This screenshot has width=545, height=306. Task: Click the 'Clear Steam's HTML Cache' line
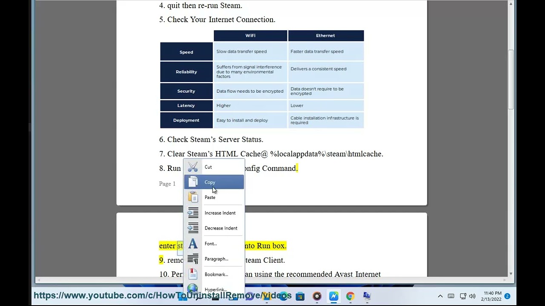(x=271, y=154)
